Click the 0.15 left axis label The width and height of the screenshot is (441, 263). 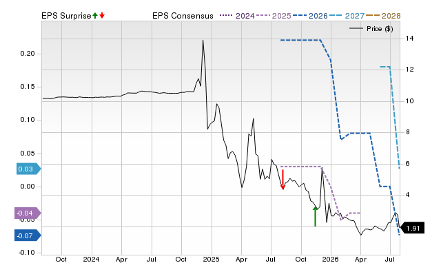click(x=28, y=87)
